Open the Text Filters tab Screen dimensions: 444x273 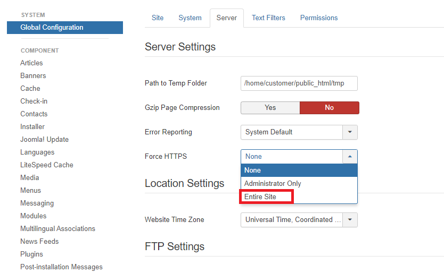[268, 18]
